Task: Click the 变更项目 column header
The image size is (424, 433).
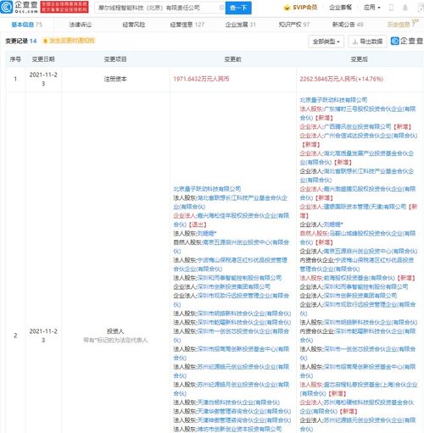Action: (115, 59)
